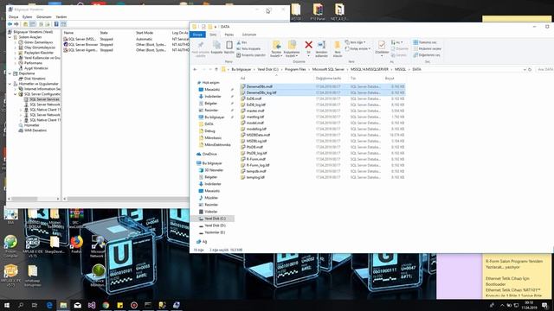The width and height of the screenshot is (554, 311).
Task: Open Yerel Disk (C:) in navigation pane
Action: [x=215, y=219]
